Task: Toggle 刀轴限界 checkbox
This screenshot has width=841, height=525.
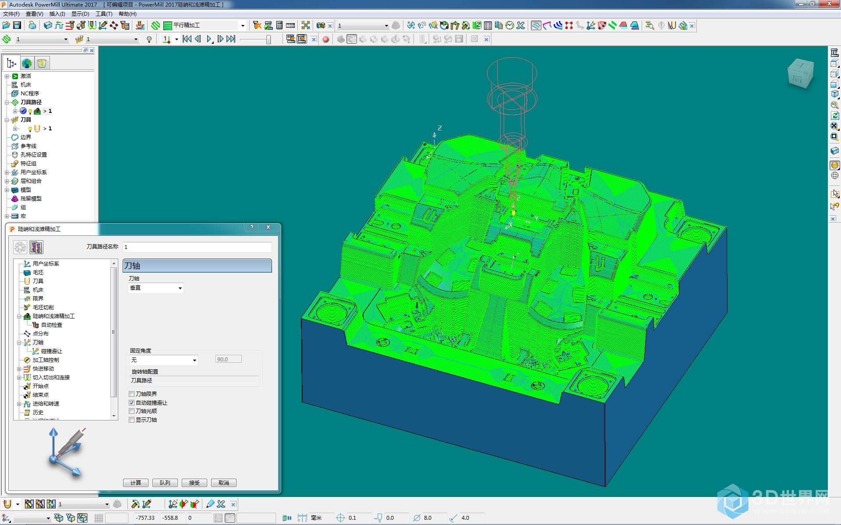Action: (131, 394)
